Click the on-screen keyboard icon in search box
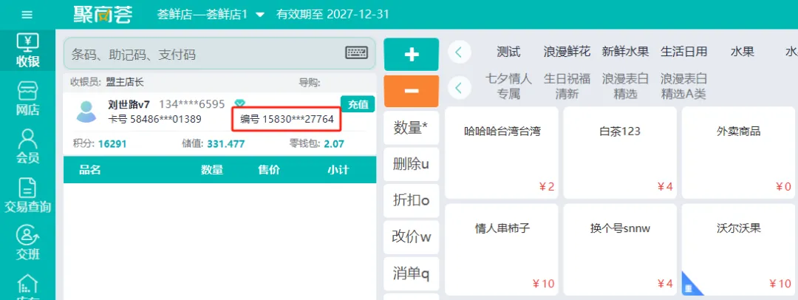 tap(356, 53)
